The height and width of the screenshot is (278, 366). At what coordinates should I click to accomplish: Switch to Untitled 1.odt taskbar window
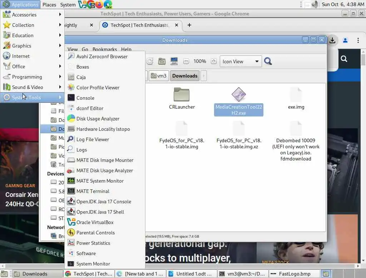pyautogui.click(x=192, y=274)
